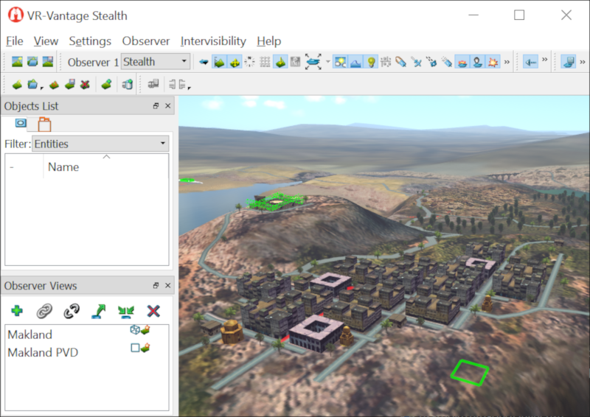Click the satellite icon in toolbar
Image resolution: width=590 pixels, height=417 pixels.
416,62
